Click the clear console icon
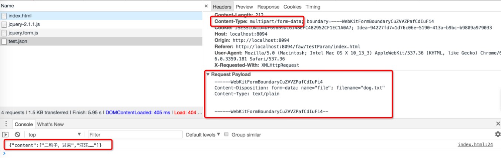 (x=17, y=135)
